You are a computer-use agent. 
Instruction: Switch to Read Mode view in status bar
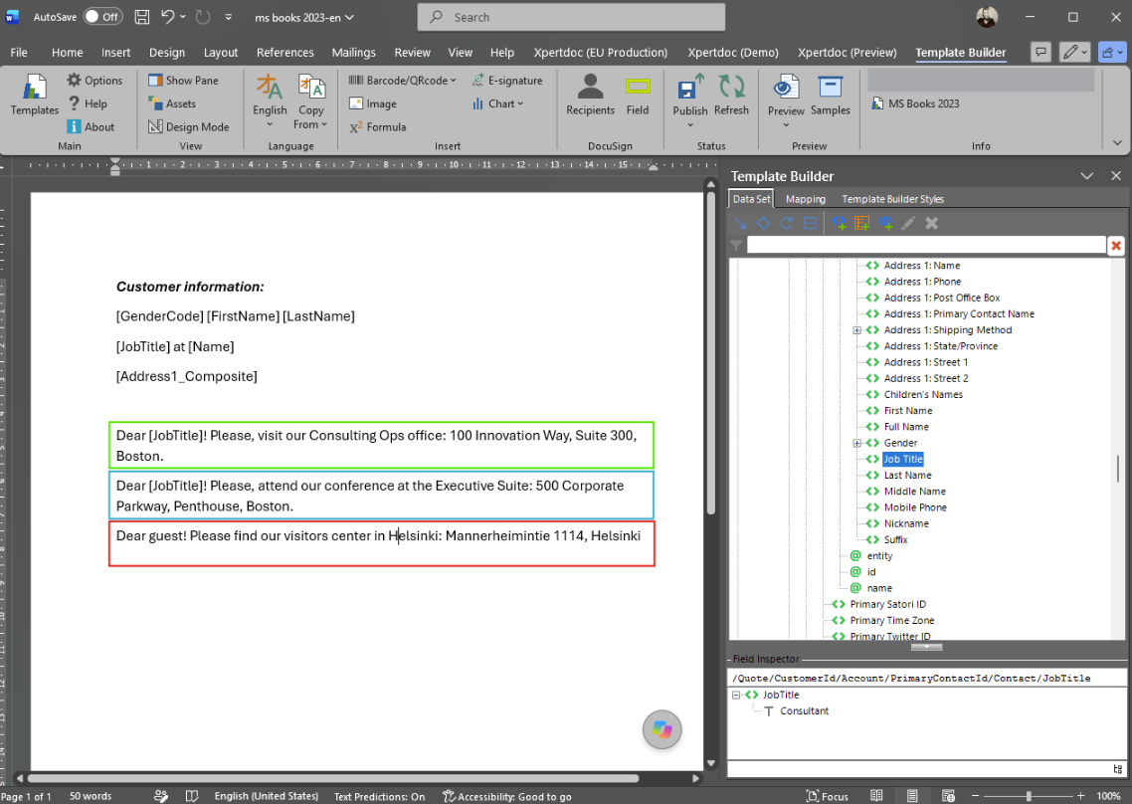point(876,795)
